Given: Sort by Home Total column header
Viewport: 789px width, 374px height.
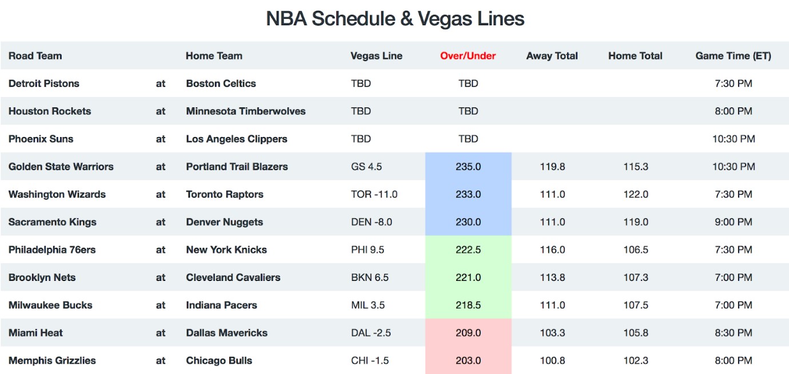Looking at the screenshot, I should [635, 56].
